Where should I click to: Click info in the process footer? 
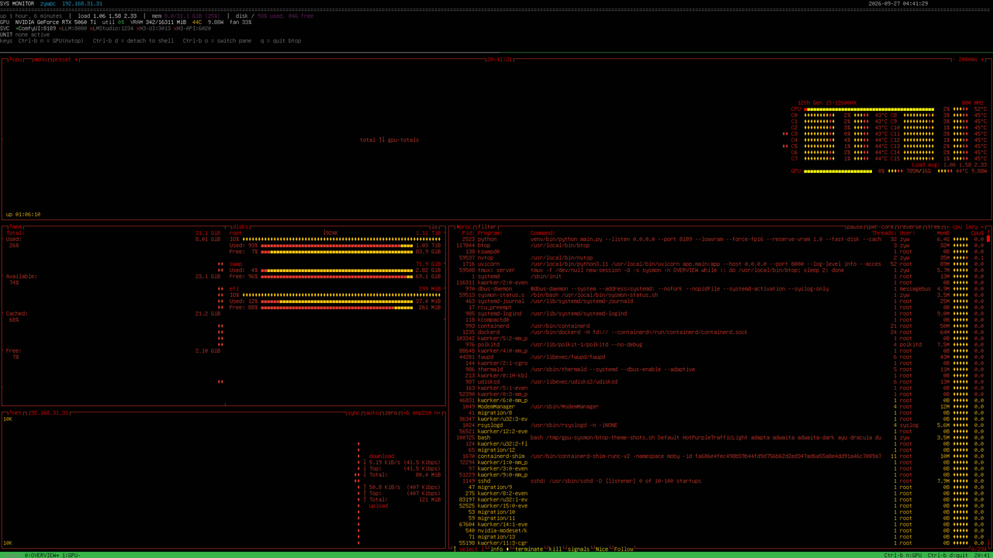coord(496,549)
